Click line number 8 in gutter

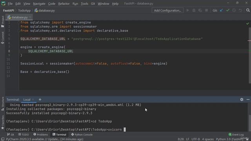click(x=9, y=51)
